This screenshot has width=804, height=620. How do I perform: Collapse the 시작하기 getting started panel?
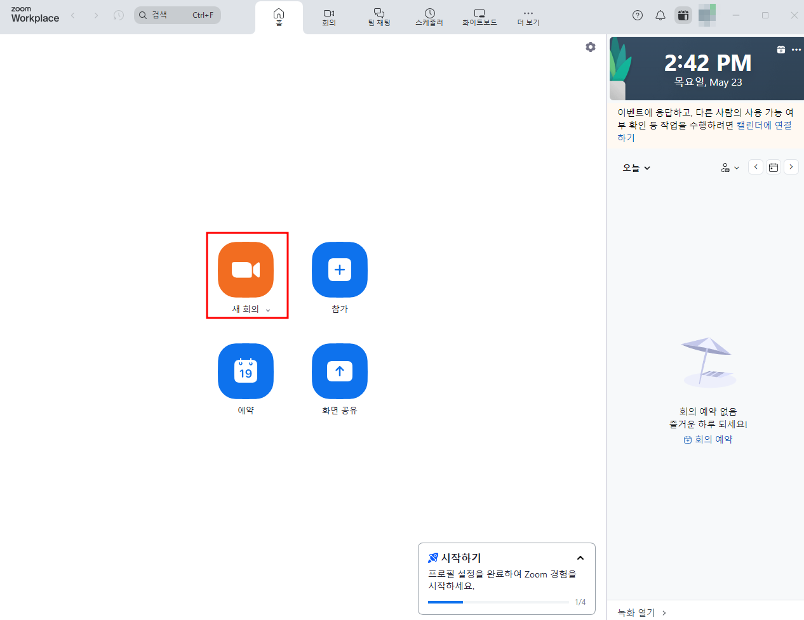[580, 558]
